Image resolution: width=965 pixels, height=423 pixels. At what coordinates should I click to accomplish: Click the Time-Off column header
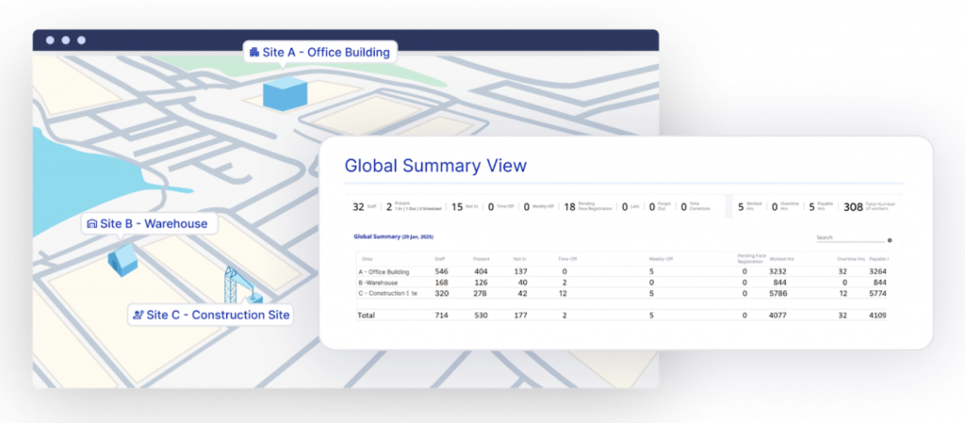(566, 259)
